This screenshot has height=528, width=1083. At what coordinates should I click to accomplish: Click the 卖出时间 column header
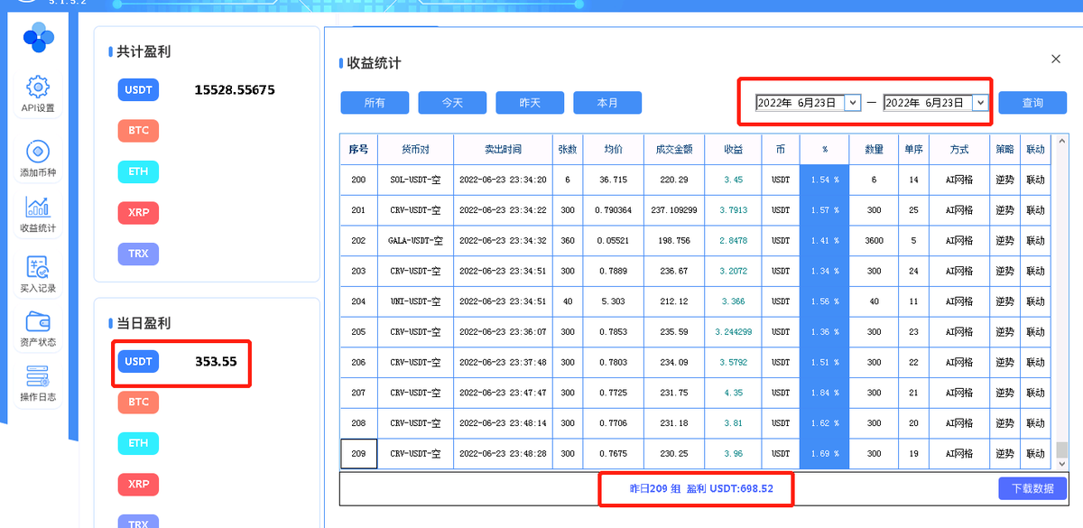click(503, 150)
